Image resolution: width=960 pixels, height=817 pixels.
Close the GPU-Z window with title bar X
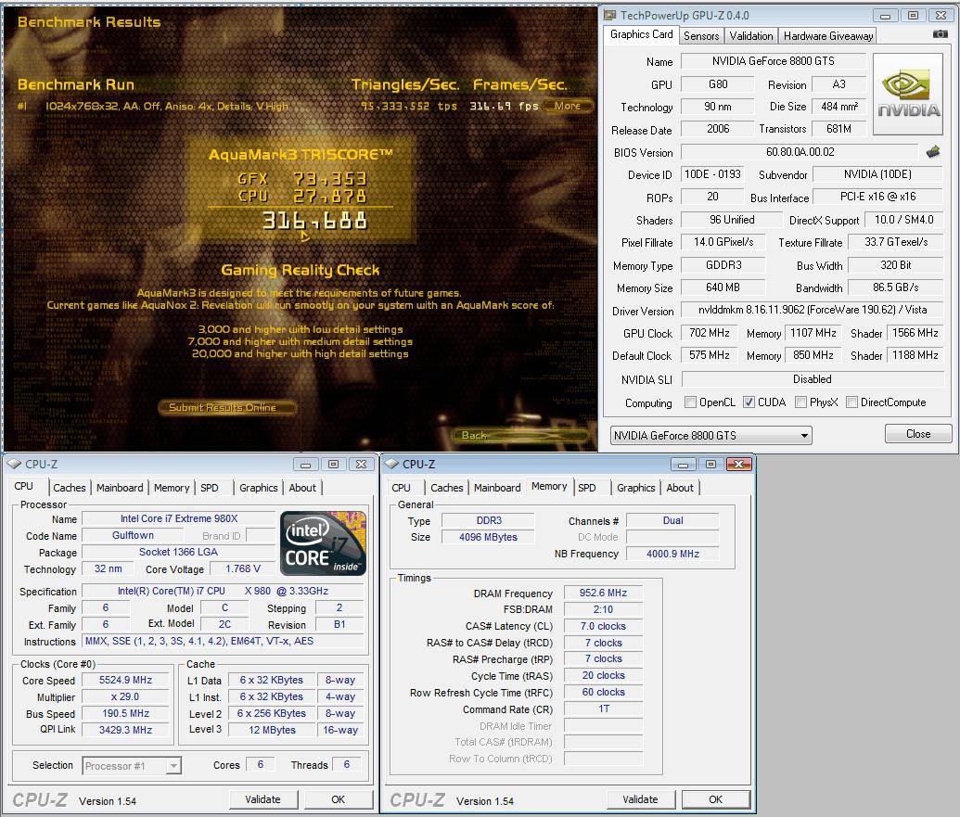(x=941, y=16)
